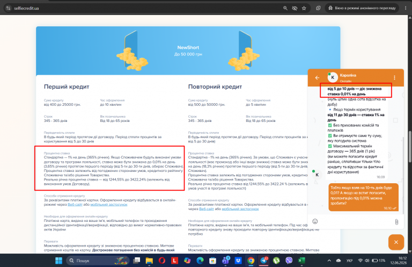Click battery 13% indicator
Screen dimensions: 412x267
pos(379,261)
